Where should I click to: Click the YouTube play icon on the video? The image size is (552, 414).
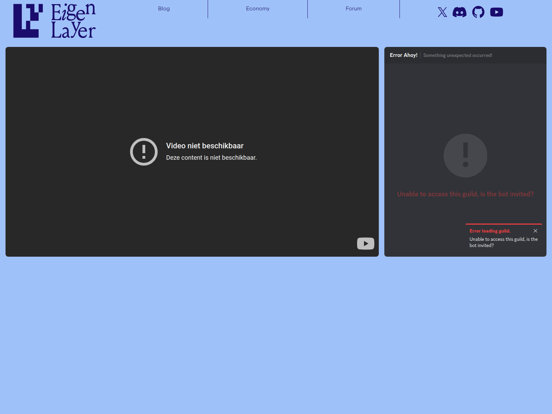coord(365,243)
